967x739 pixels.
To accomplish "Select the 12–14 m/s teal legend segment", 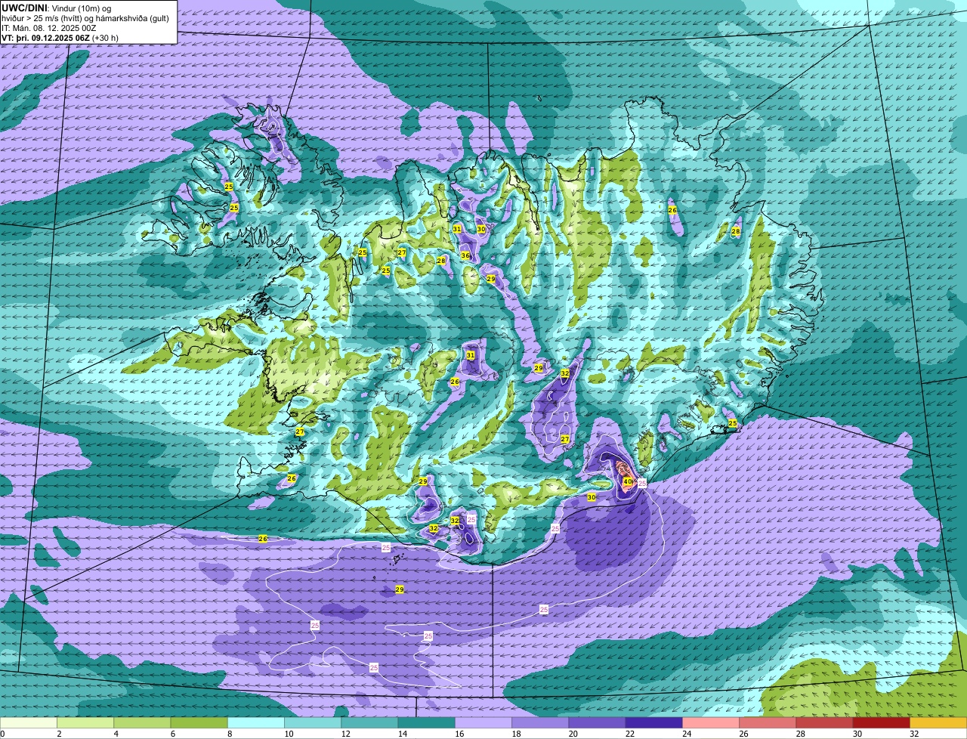I will click(x=370, y=722).
